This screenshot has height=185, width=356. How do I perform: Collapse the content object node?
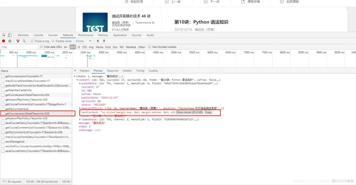point(77,80)
